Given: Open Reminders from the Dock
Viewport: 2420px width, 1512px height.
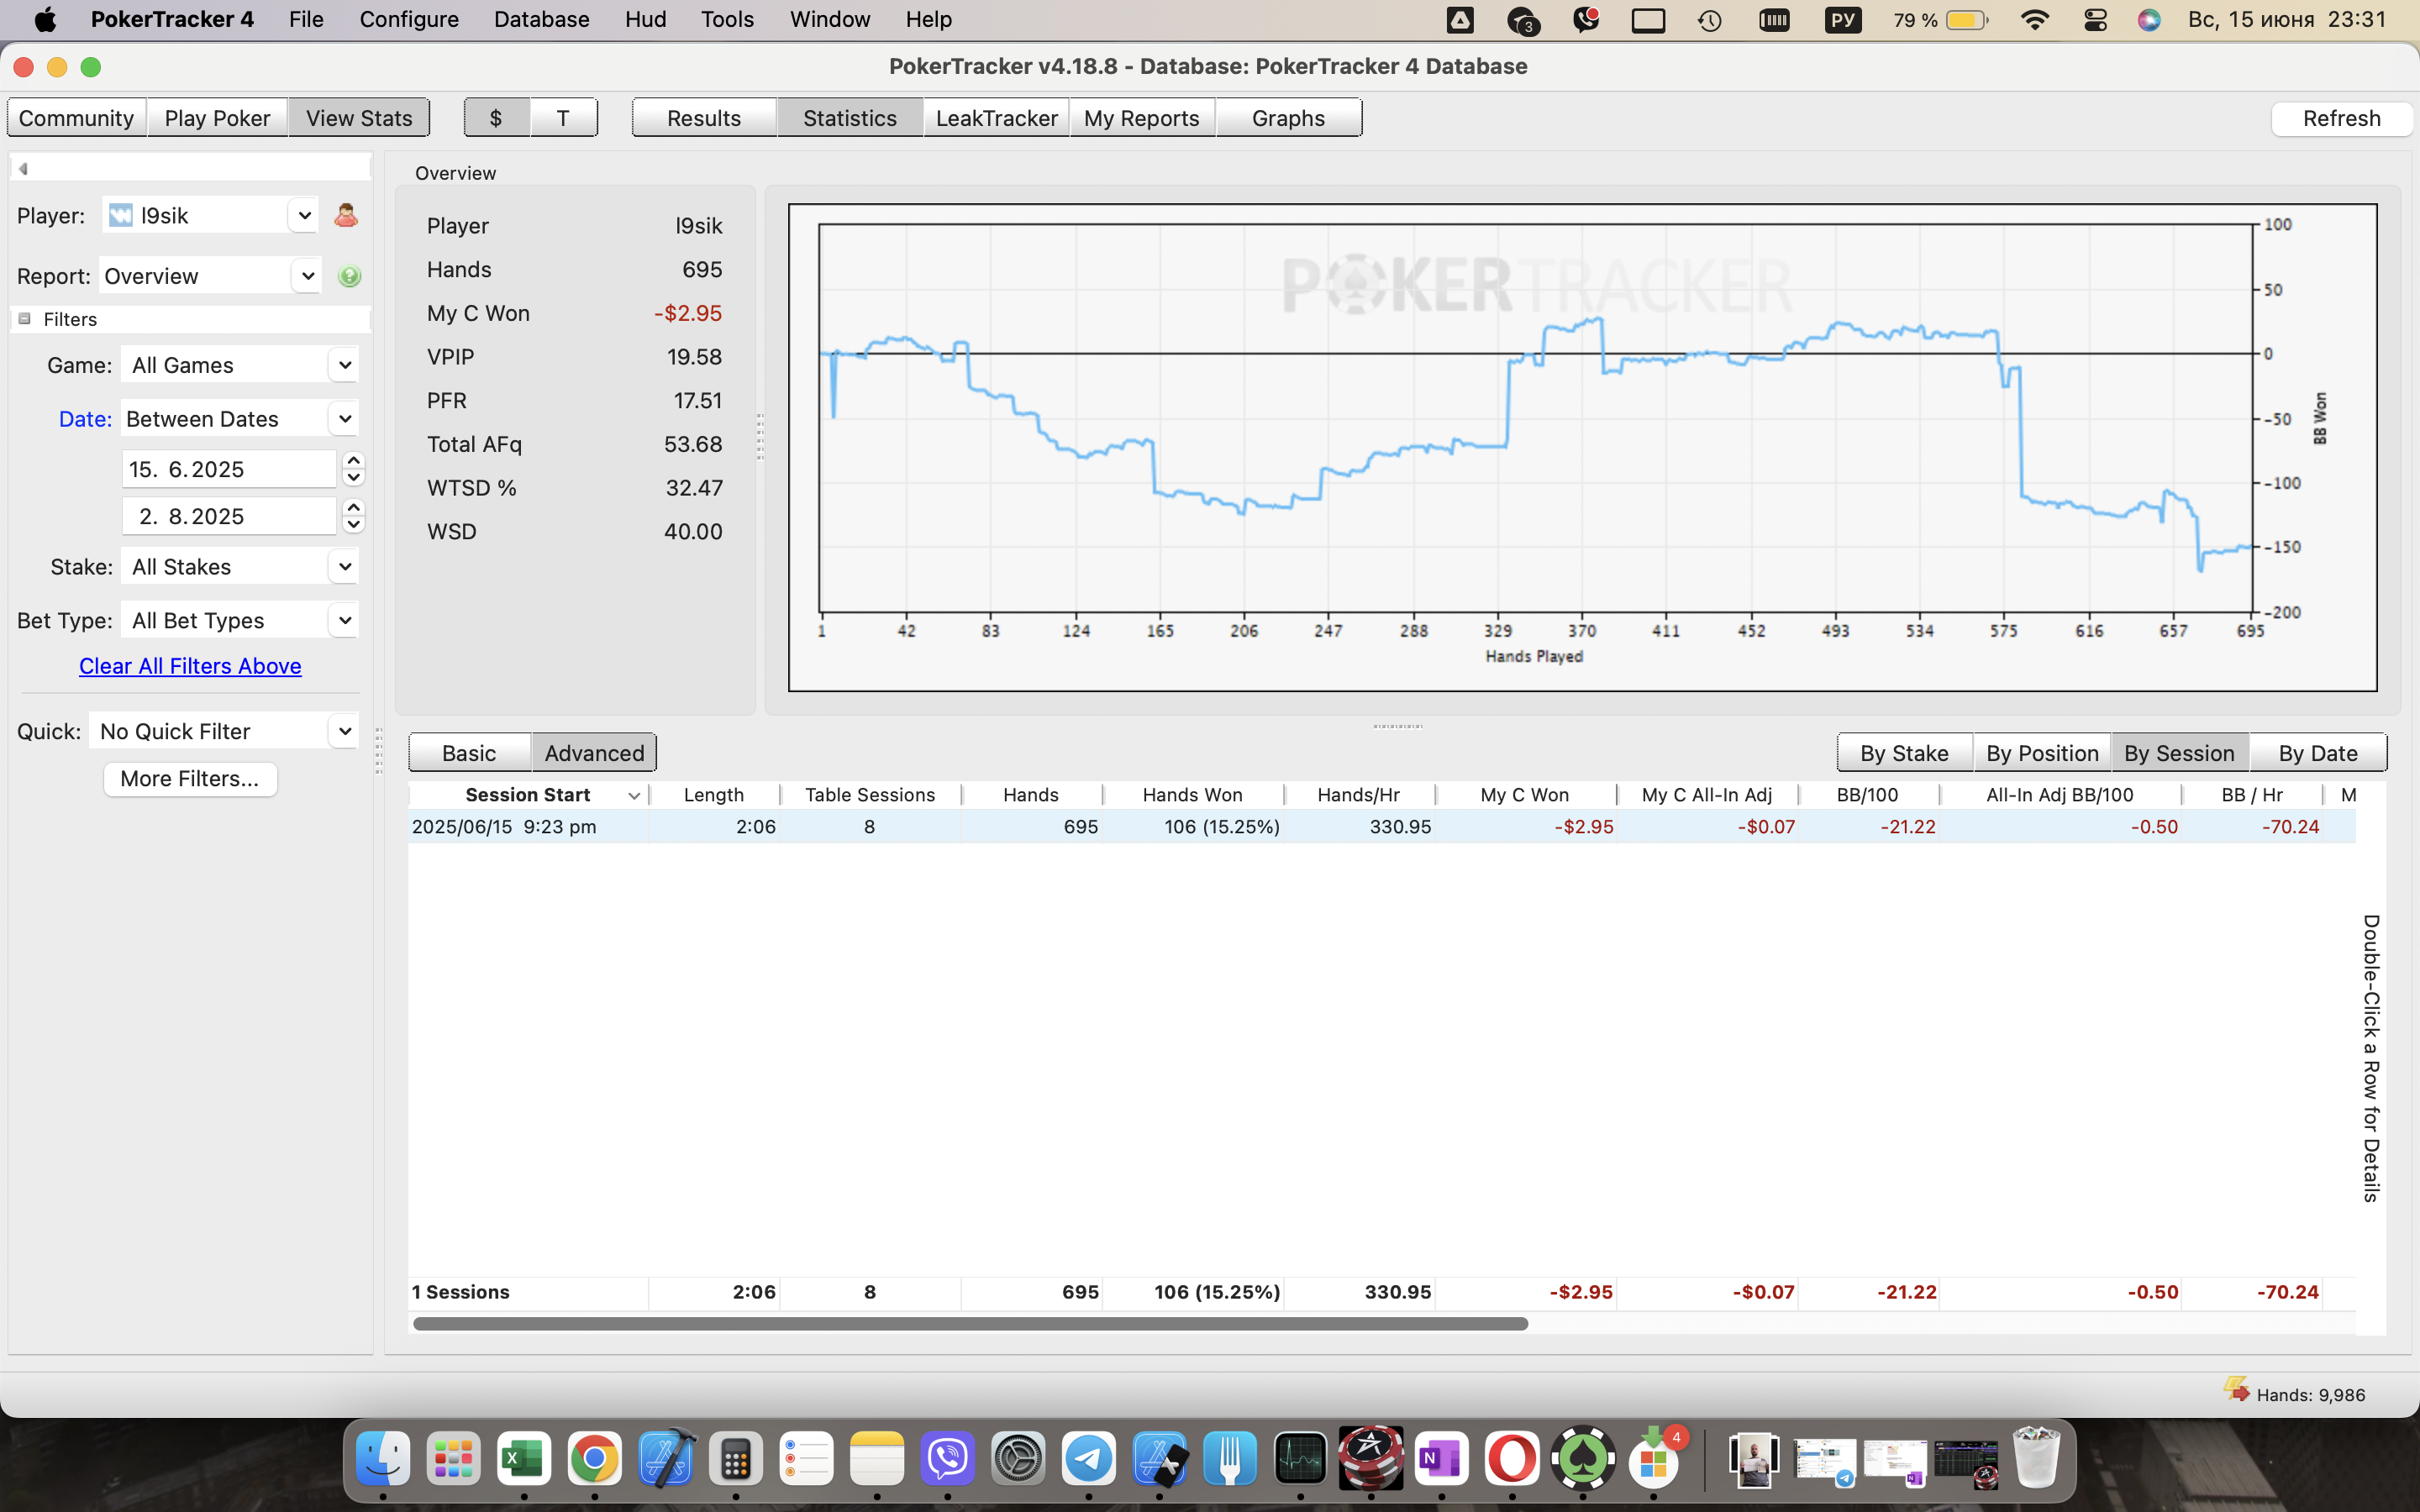Looking at the screenshot, I should (x=806, y=1459).
